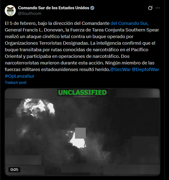Open display name Comando Sur de los Estados Unidos

point(53,8)
